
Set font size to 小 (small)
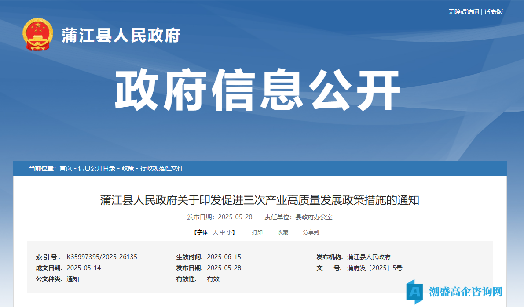229,232
